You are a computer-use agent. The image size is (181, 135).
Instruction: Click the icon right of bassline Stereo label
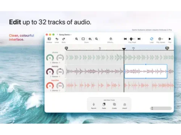[59, 90]
